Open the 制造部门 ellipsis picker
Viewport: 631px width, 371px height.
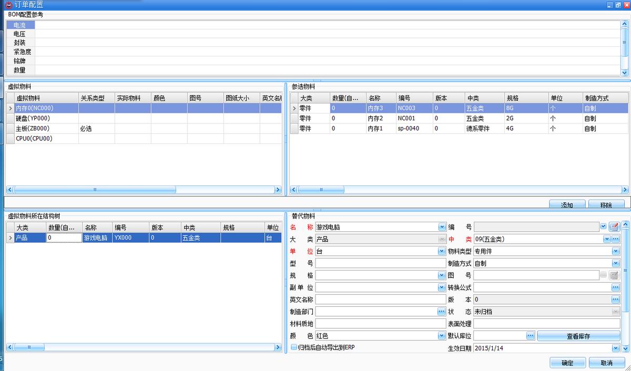tap(441, 312)
